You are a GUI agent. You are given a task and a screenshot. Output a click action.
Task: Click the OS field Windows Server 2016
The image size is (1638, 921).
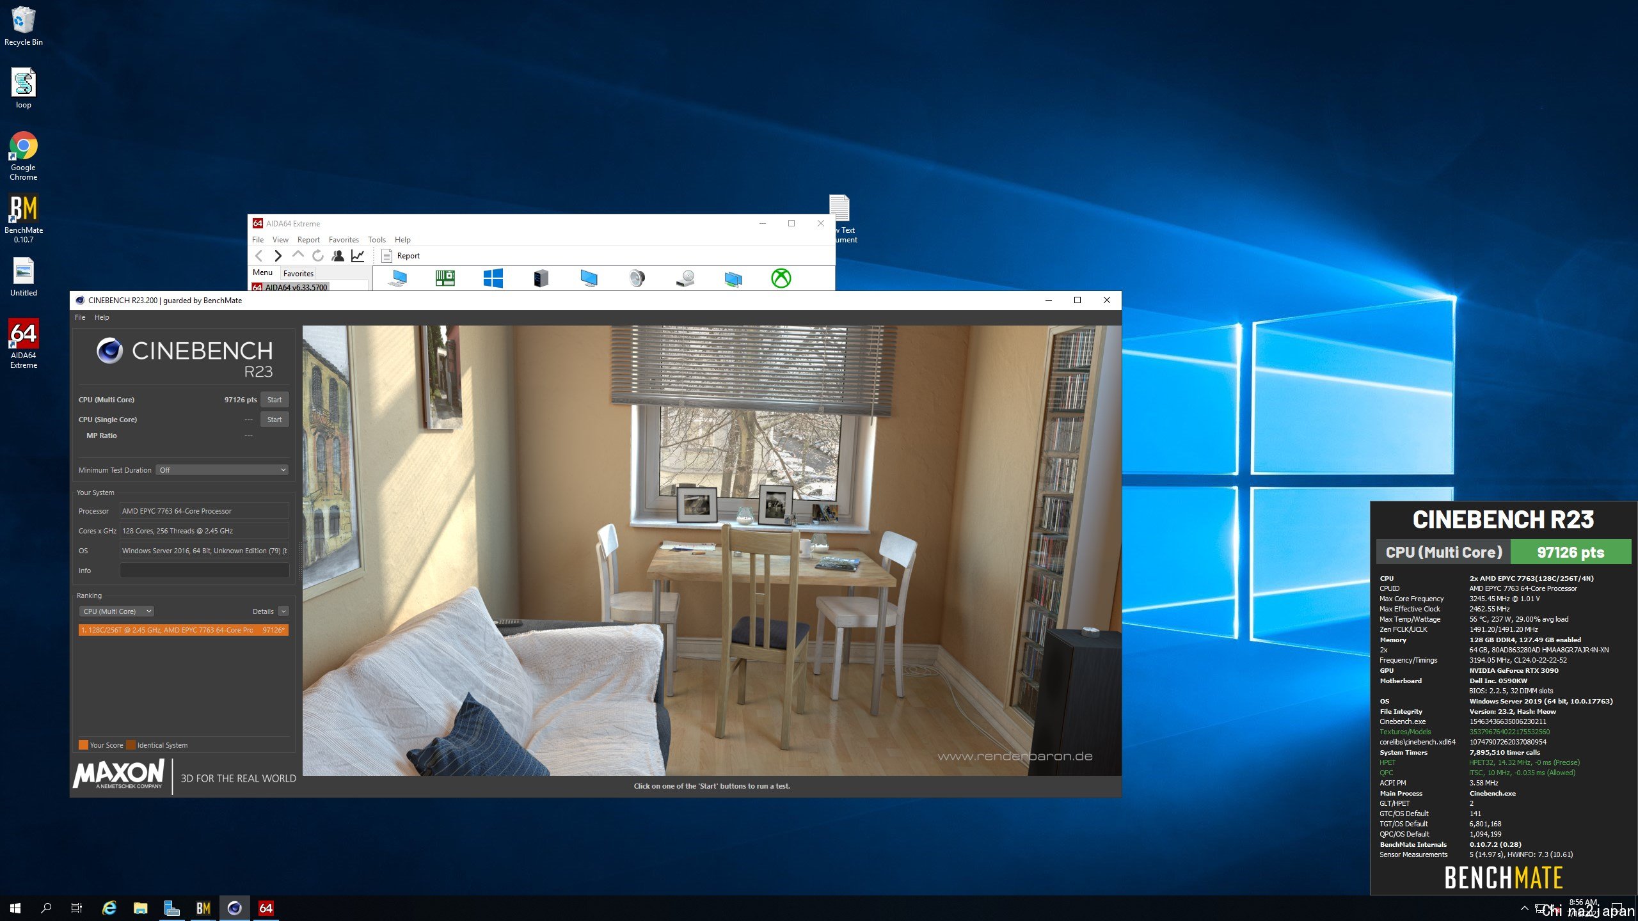pos(204,551)
